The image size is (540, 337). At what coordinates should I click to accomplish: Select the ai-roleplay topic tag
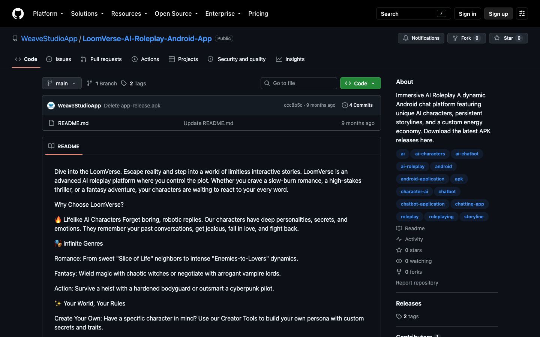(x=412, y=166)
